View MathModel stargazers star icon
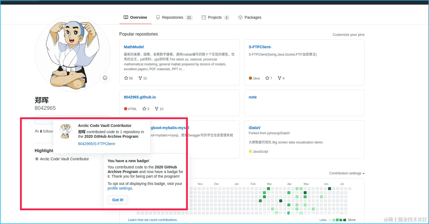 126,78
